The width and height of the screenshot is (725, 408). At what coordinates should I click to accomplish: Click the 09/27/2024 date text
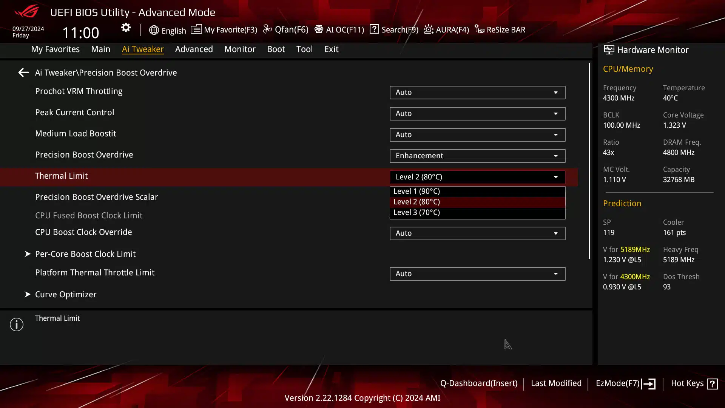(x=28, y=29)
